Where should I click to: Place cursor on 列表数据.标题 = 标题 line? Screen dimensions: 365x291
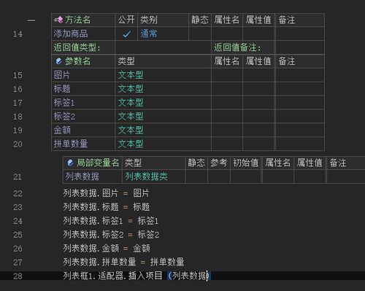pos(107,207)
